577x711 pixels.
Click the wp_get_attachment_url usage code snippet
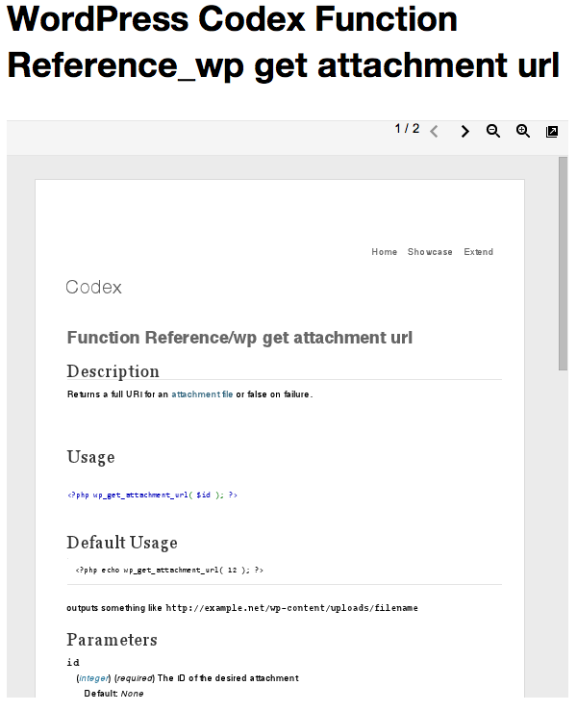tap(152, 495)
